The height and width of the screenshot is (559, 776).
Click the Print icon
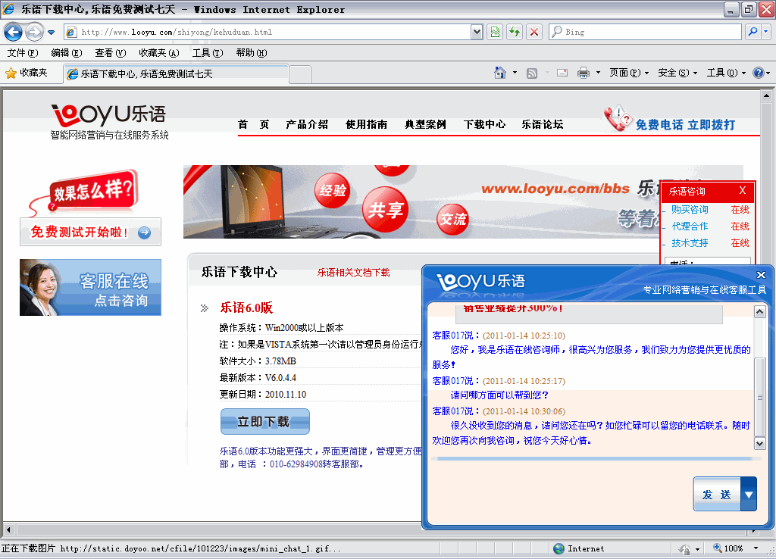tap(584, 73)
